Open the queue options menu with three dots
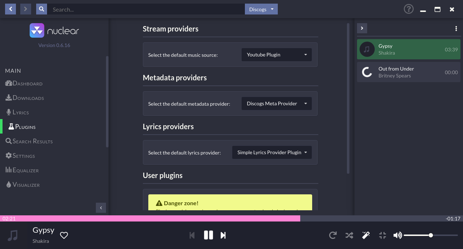The image size is (463, 249). pyautogui.click(x=456, y=28)
